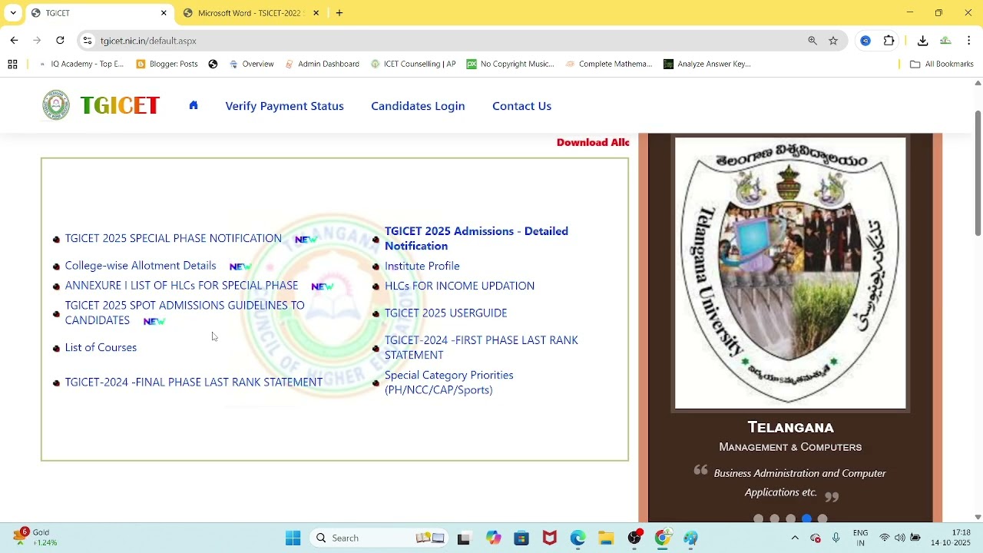Open the globe bookmark icon after Blogger Posts
This screenshot has width=983, height=553.
(x=213, y=64)
